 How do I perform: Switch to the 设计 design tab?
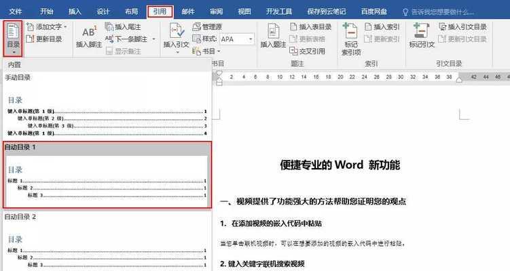pos(103,12)
